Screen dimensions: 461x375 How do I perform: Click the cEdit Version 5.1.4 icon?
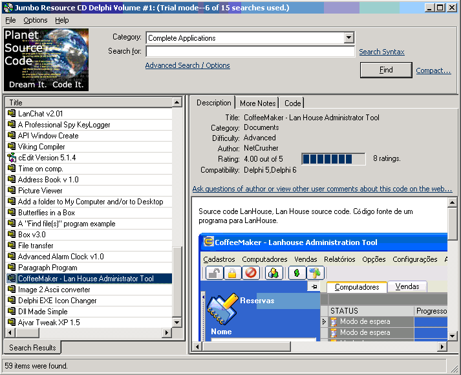click(12, 157)
